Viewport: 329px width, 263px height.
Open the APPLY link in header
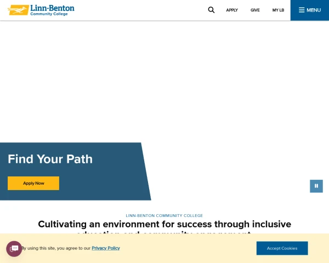click(232, 10)
